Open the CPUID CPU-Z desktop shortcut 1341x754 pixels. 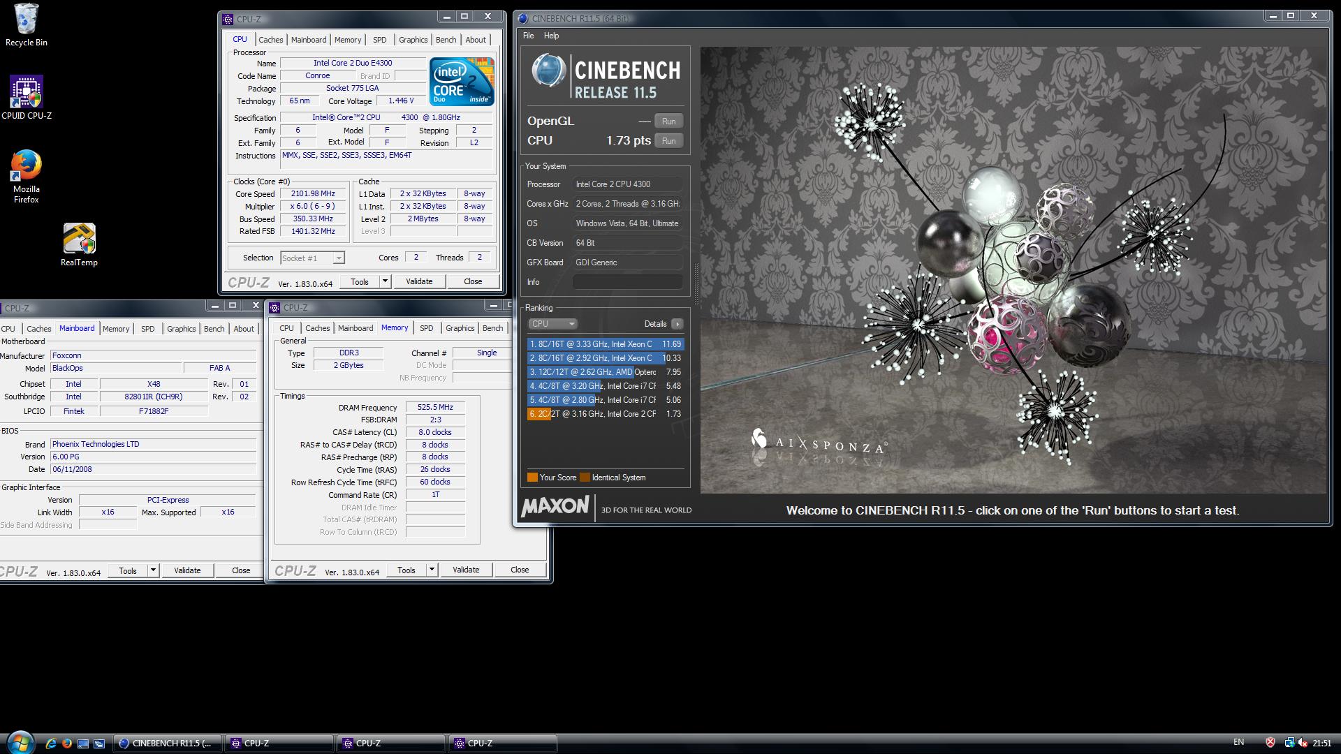point(27,97)
